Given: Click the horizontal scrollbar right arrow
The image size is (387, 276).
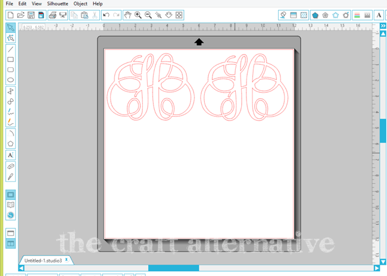Looking at the screenshot, I should coord(377,268).
